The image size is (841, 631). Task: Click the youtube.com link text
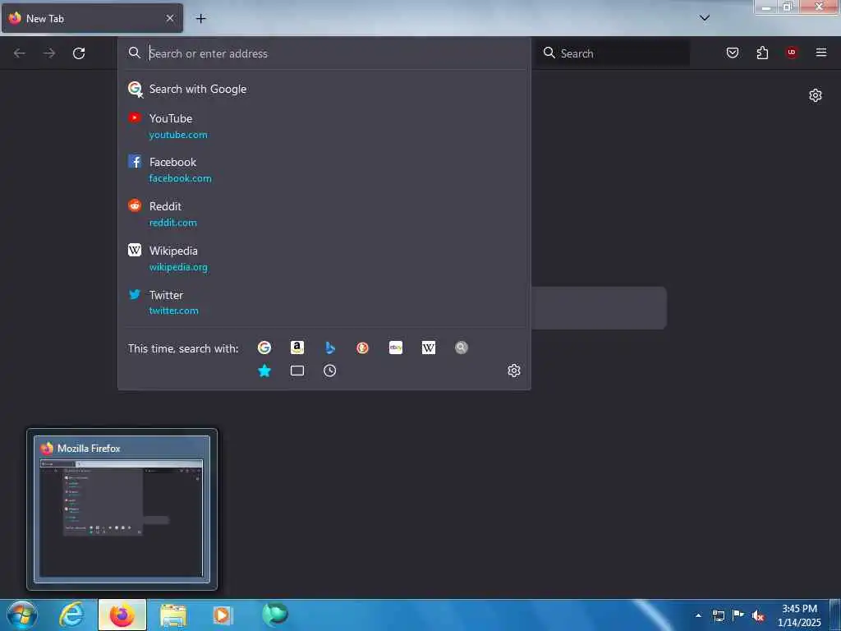tap(178, 135)
